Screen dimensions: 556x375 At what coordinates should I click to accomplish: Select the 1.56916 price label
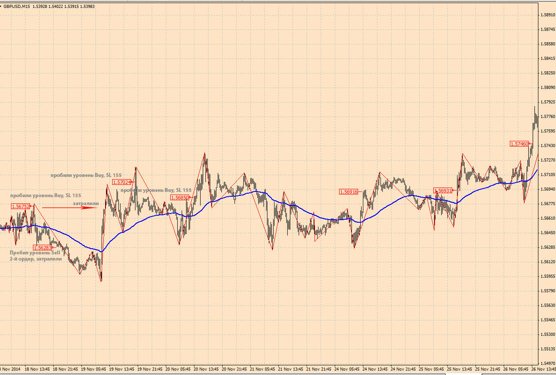click(349, 191)
